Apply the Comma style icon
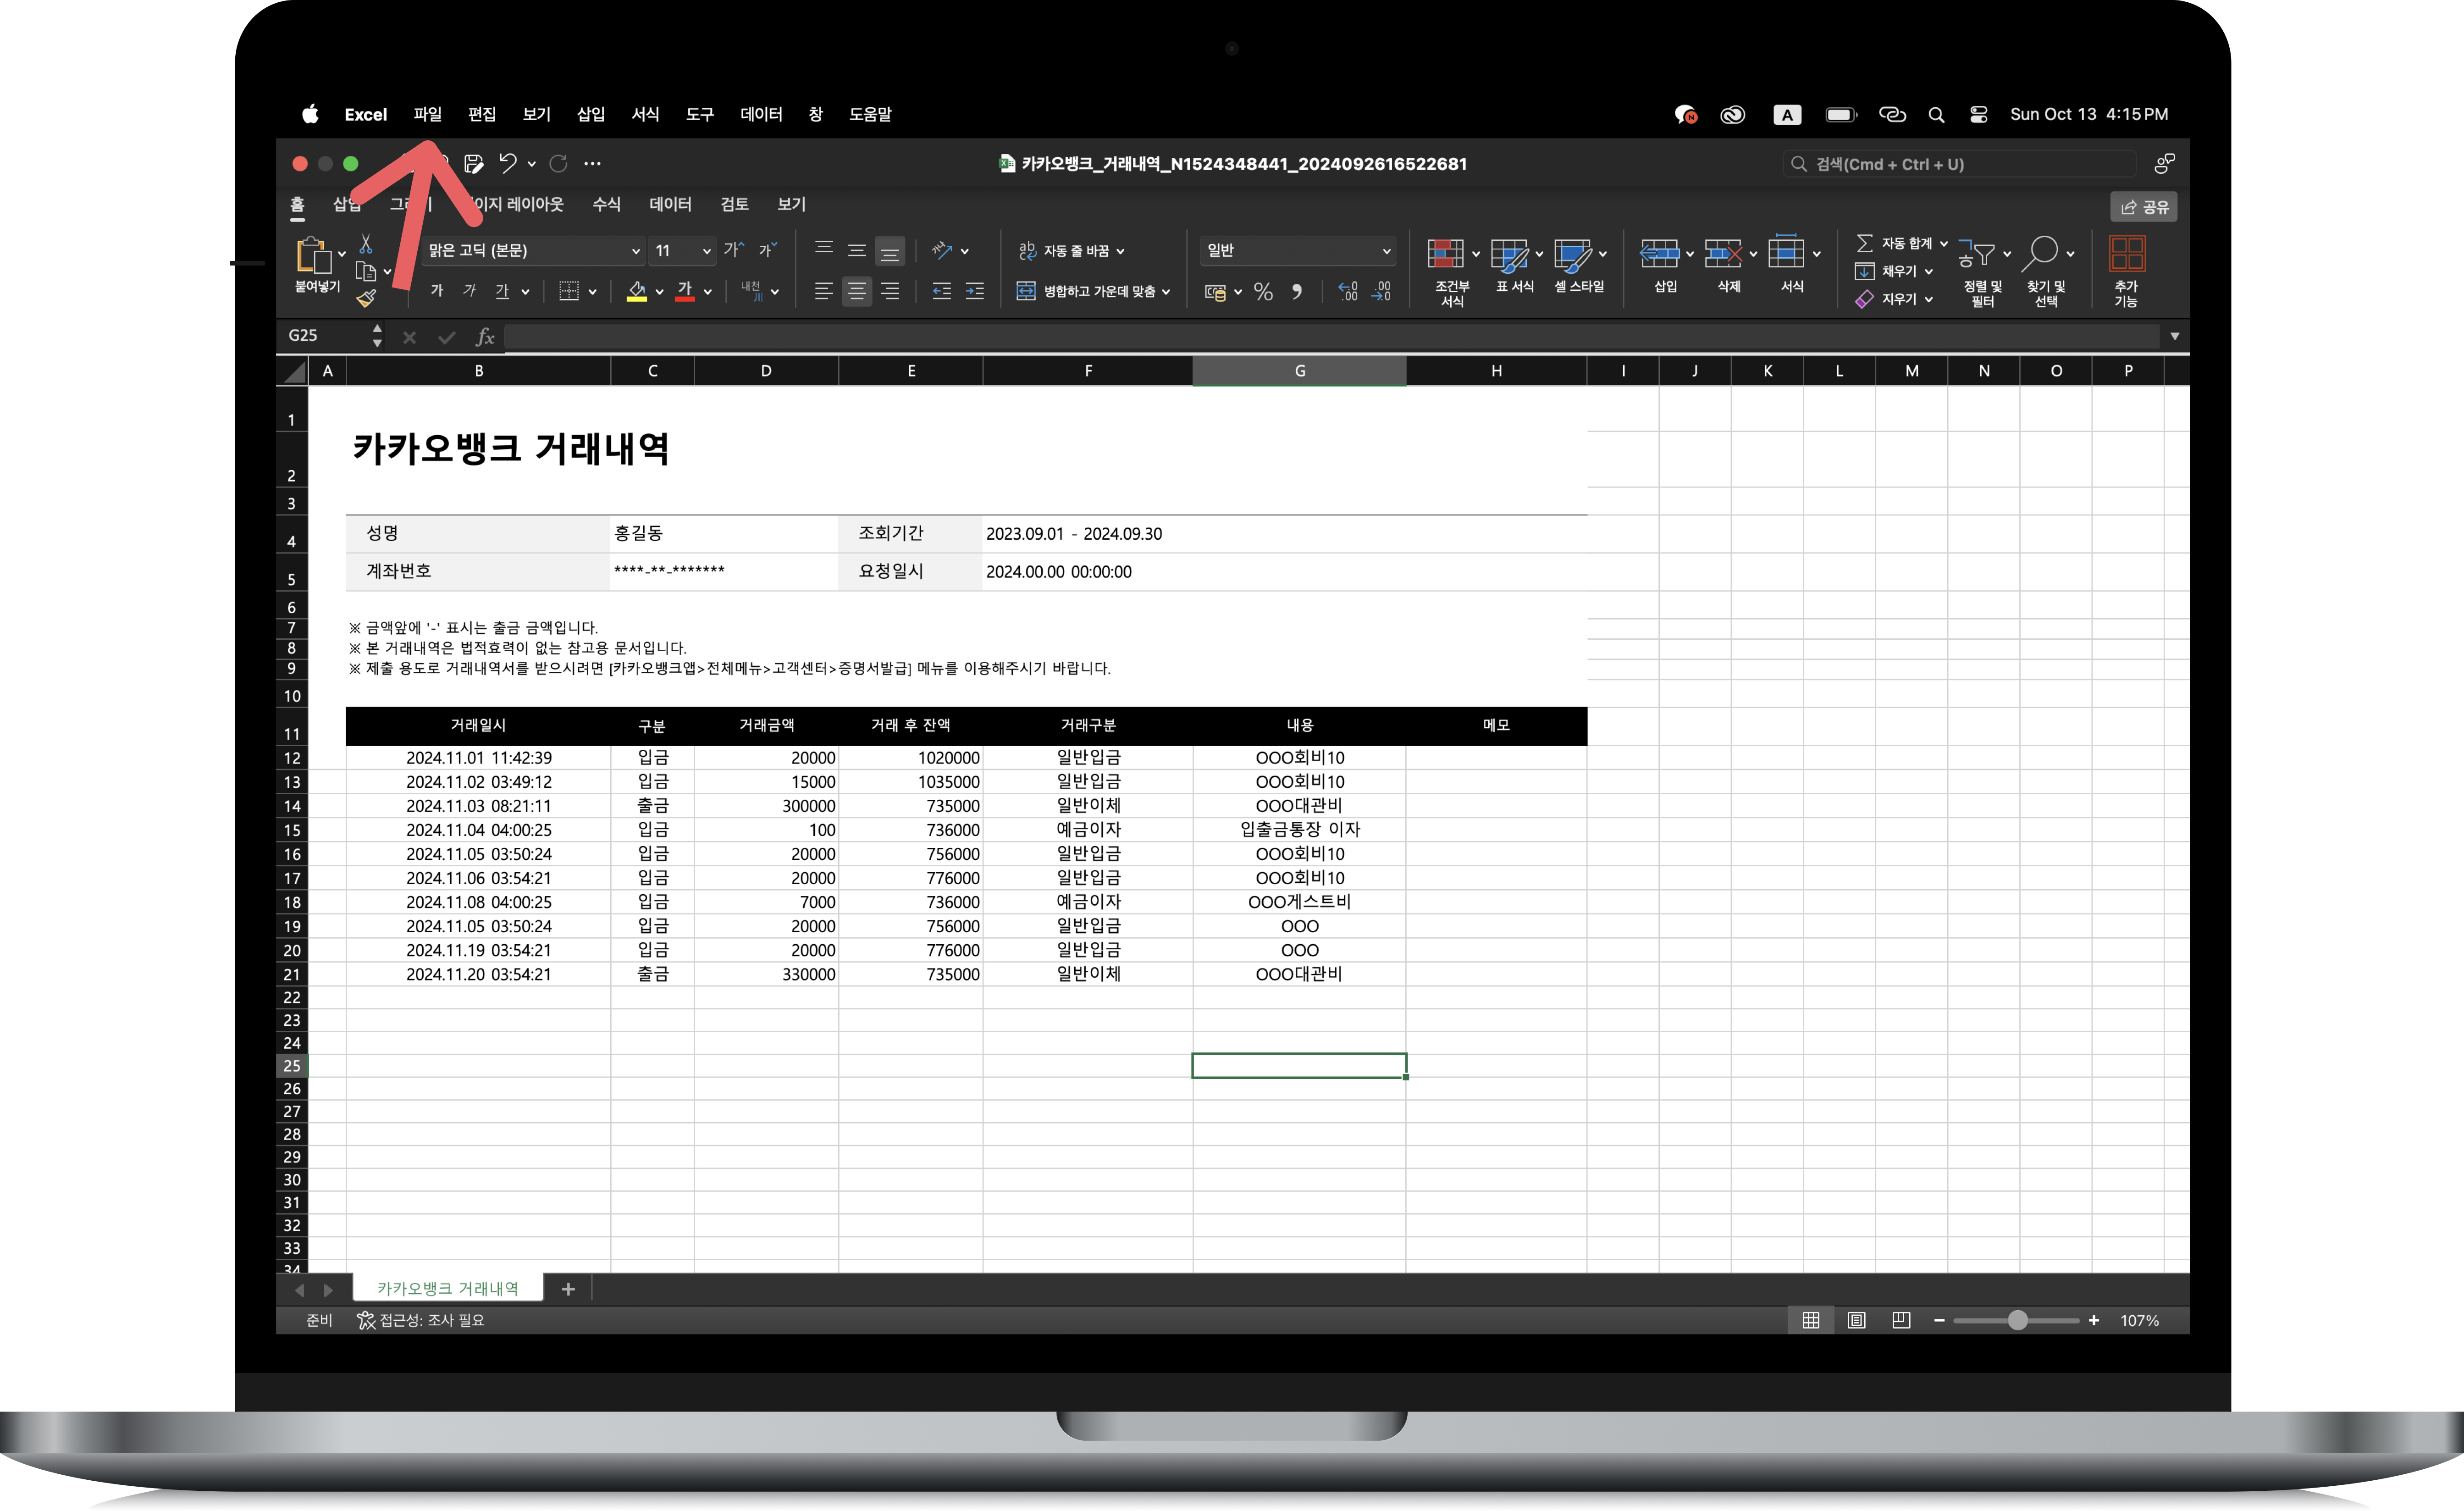Image resolution: width=2464 pixels, height=1511 pixels. (1297, 291)
